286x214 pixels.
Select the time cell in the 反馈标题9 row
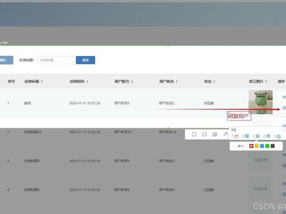85,161
